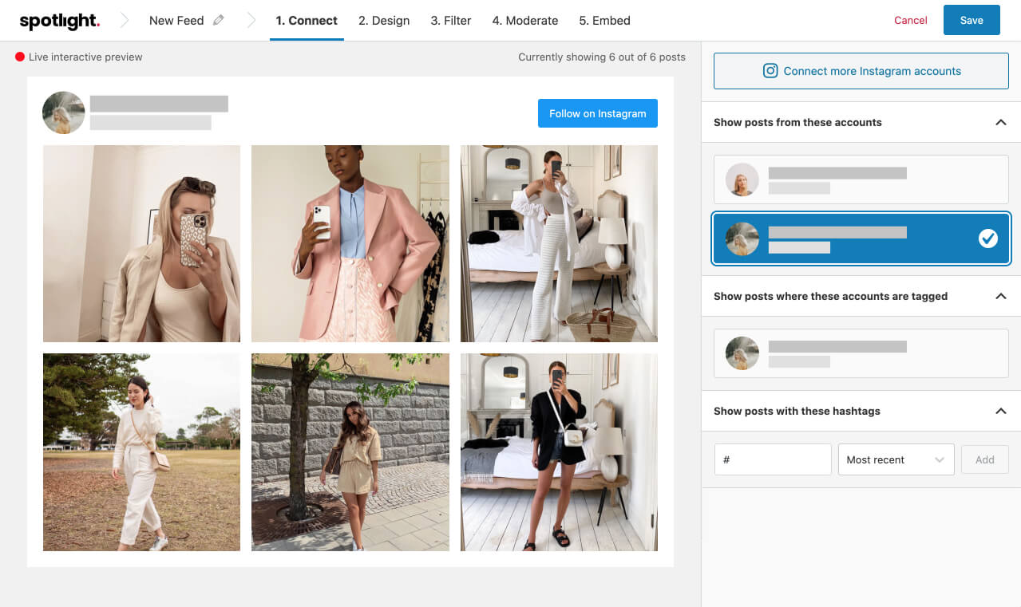Click the red live preview indicator dot
The image size is (1021, 607).
click(x=19, y=57)
